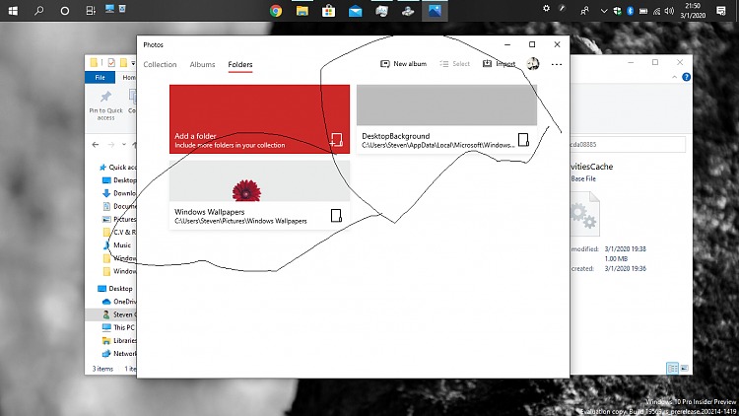Go Back in File Explorer navigation
Viewport: 739px width, 416px height.
(x=96, y=144)
